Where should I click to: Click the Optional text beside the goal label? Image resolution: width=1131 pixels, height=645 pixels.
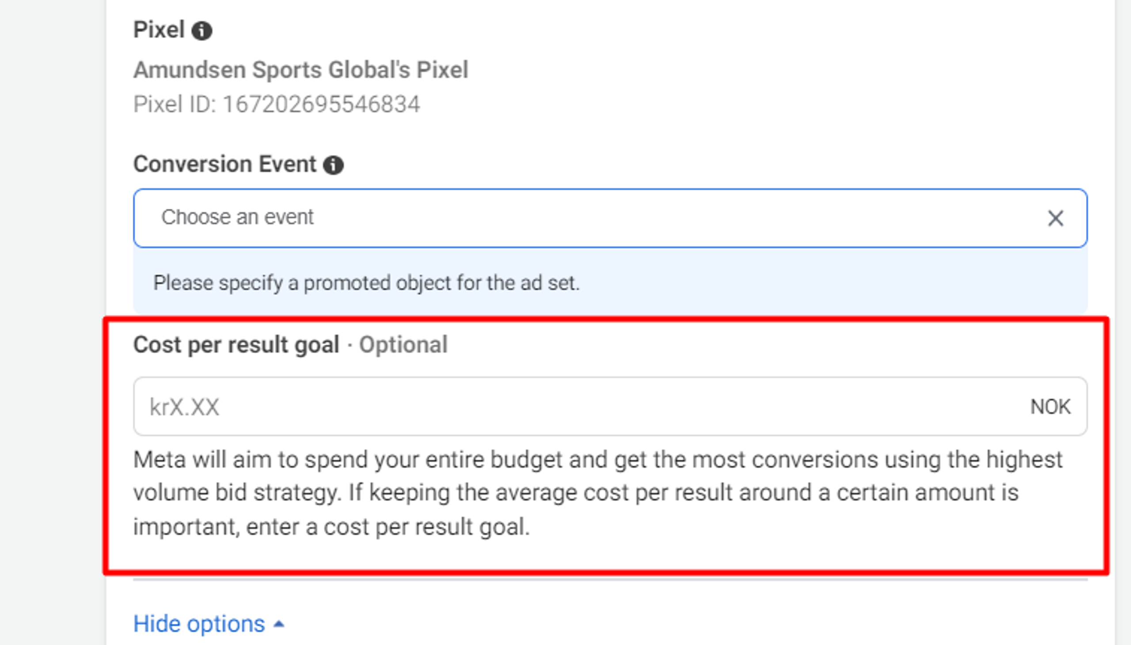pyautogui.click(x=403, y=345)
